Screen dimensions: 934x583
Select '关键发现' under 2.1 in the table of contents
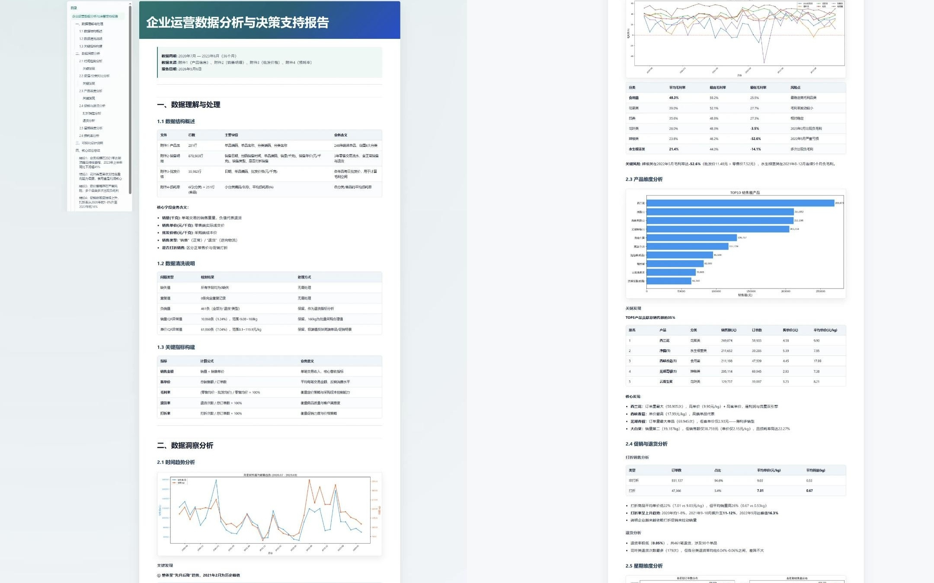pyautogui.click(x=89, y=69)
